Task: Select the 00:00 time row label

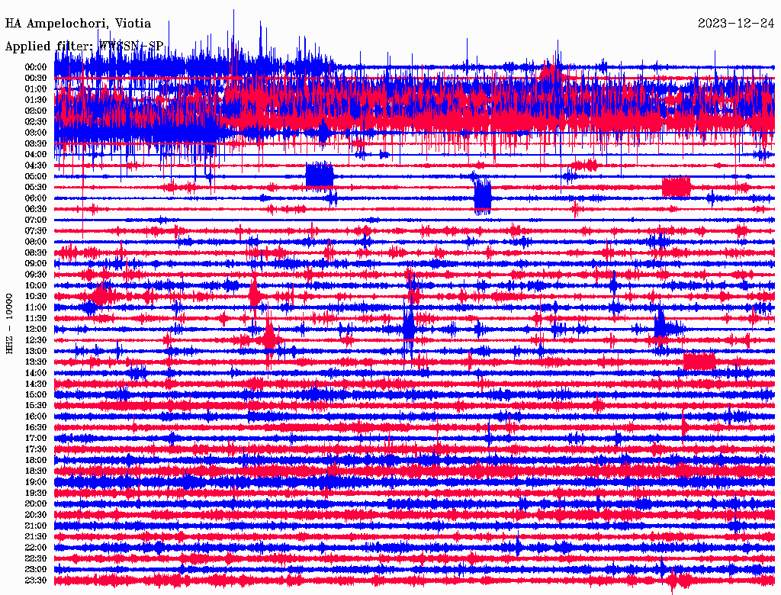Action: pyautogui.click(x=36, y=67)
